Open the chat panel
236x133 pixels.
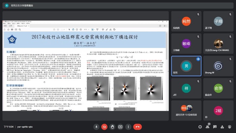coord(215,127)
